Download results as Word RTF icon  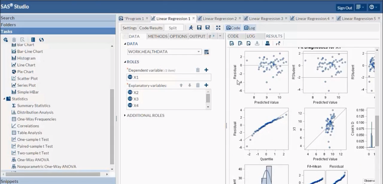click(248, 43)
